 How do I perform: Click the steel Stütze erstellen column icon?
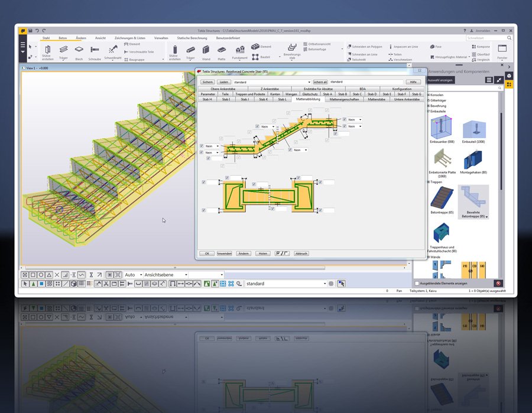pos(48,50)
